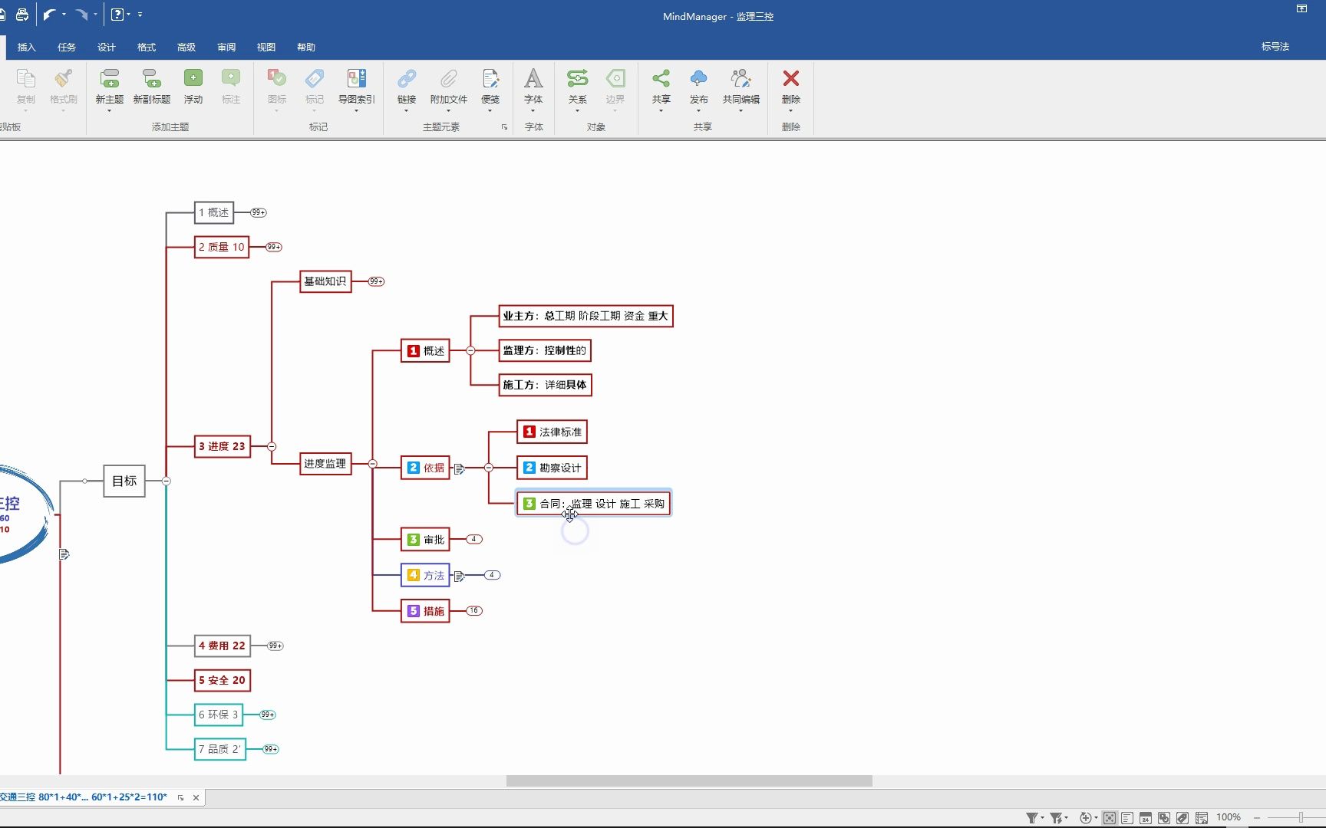The width and height of the screenshot is (1326, 828).
Task: Click the 共享 share icon
Action: click(661, 79)
